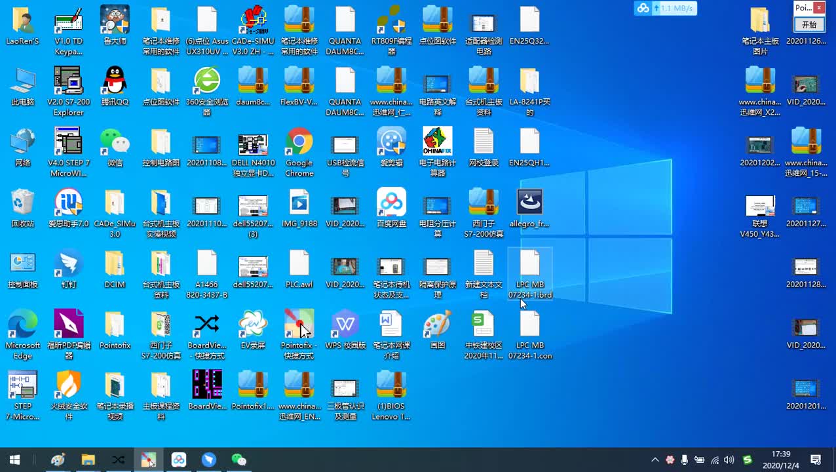This screenshot has width=836, height=472.
Task: Click the 开始 button in Pointofix panel
Action: [x=809, y=24]
